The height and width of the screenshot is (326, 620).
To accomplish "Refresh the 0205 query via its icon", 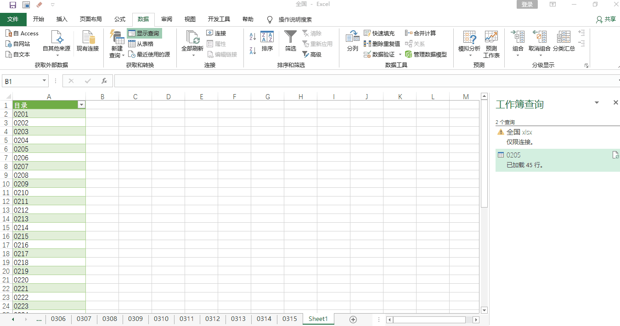I will coord(615,155).
